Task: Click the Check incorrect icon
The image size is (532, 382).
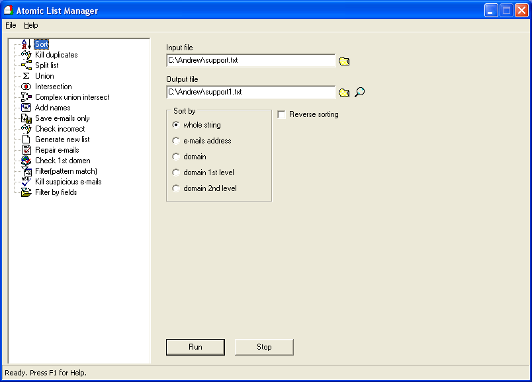Action: click(x=26, y=129)
